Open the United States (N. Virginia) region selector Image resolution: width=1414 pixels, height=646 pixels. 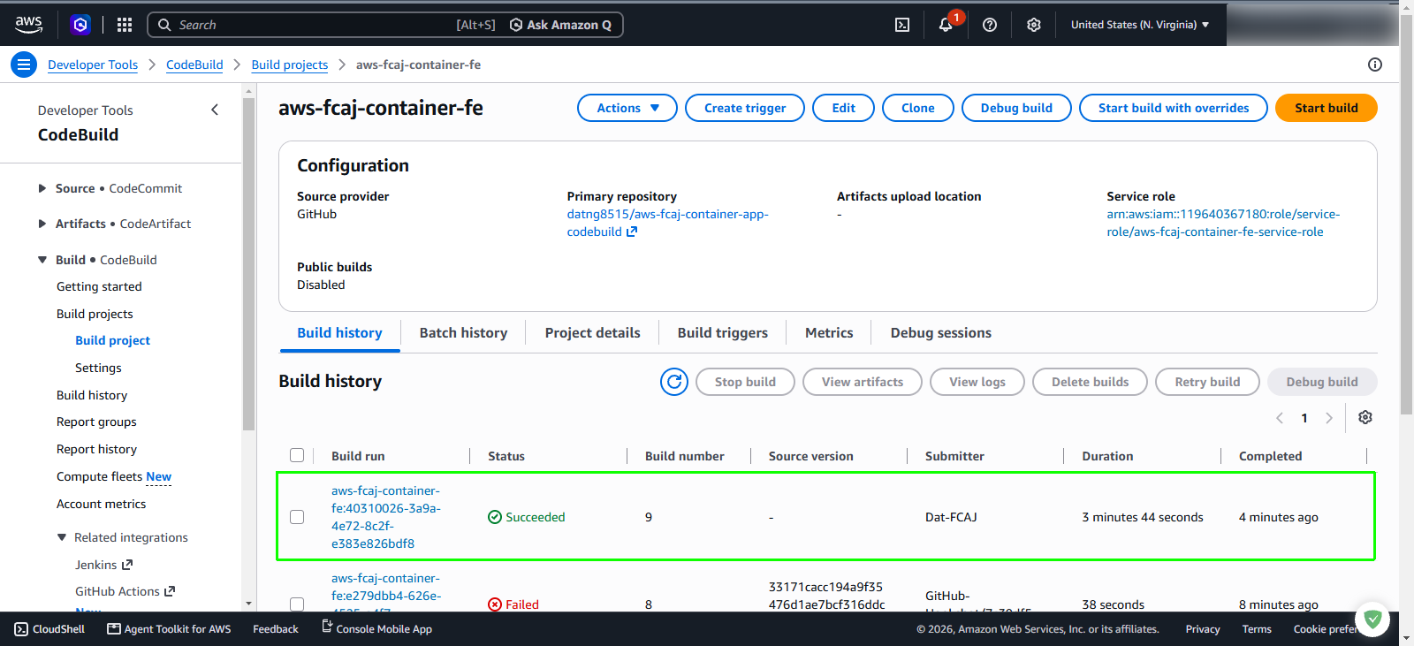click(1140, 25)
